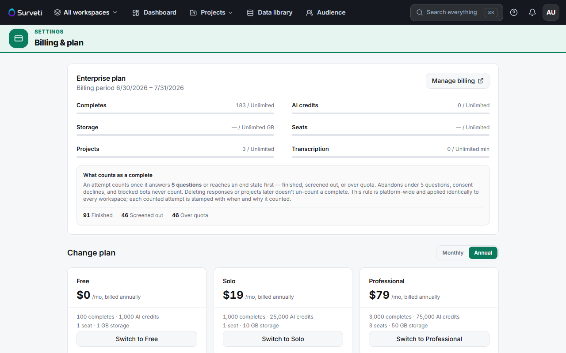This screenshot has width=566, height=353.
Task: Open the All workspaces switcher
Action: [x=86, y=12]
